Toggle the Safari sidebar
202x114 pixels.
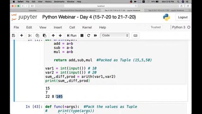click(32, 6)
